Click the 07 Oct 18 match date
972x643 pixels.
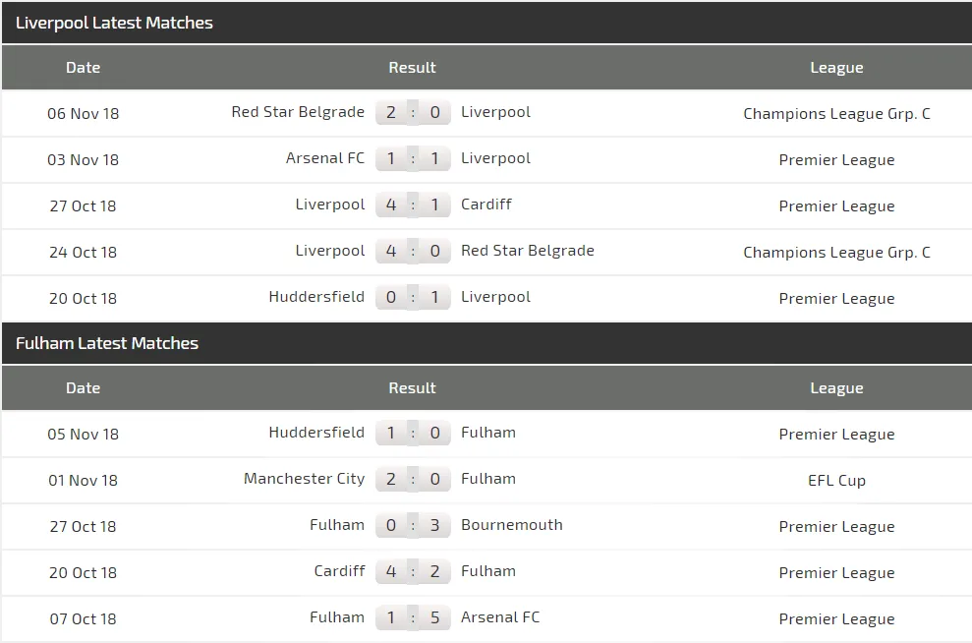[x=83, y=619]
